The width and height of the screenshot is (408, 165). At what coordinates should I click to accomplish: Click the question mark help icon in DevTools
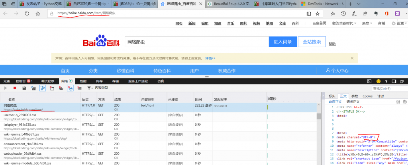pyautogui.click(x=386, y=81)
